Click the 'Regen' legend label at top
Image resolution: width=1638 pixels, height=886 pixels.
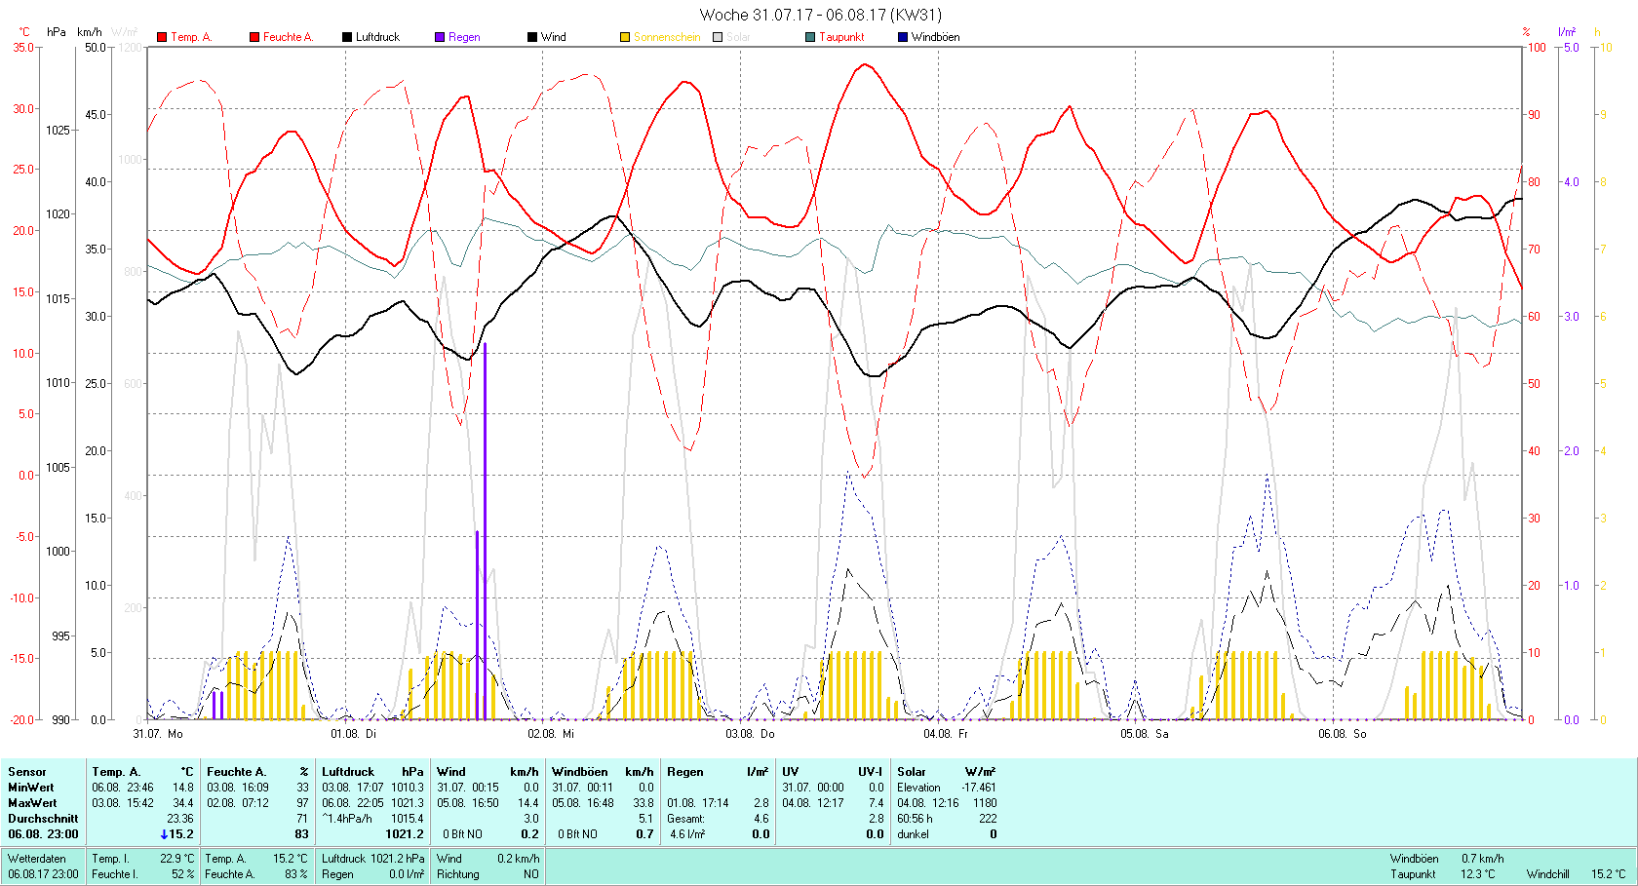click(464, 37)
